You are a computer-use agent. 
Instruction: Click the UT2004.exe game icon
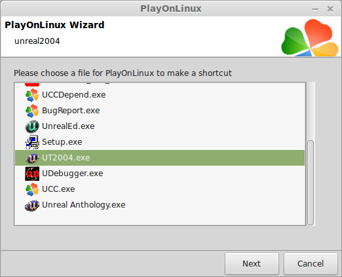[32, 158]
